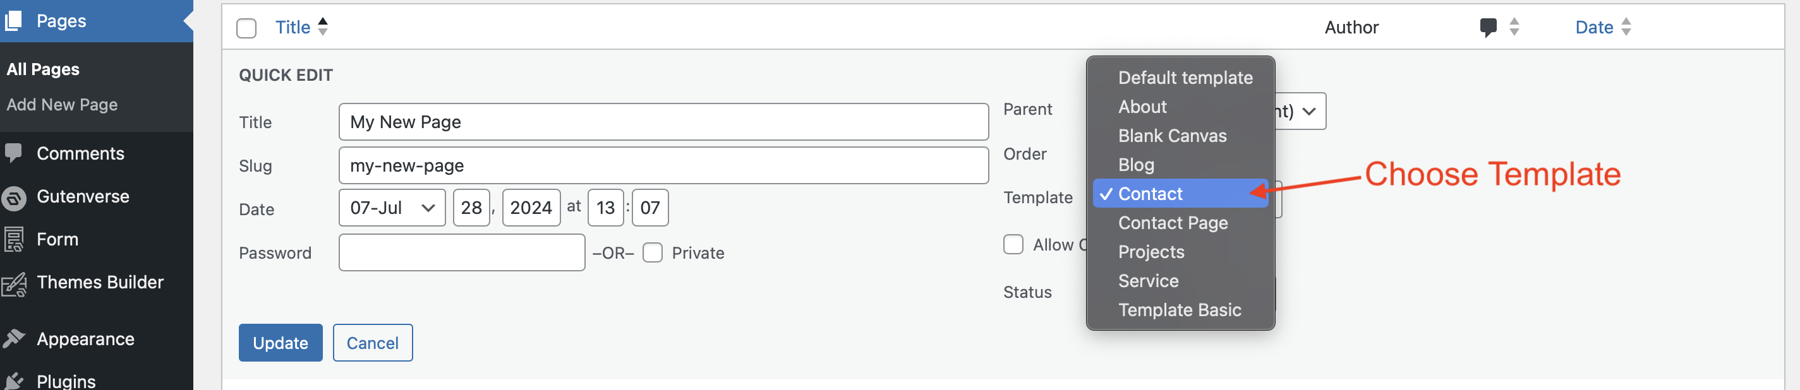Click the Appearance paintbrush icon
The image size is (1800, 390).
(13, 339)
